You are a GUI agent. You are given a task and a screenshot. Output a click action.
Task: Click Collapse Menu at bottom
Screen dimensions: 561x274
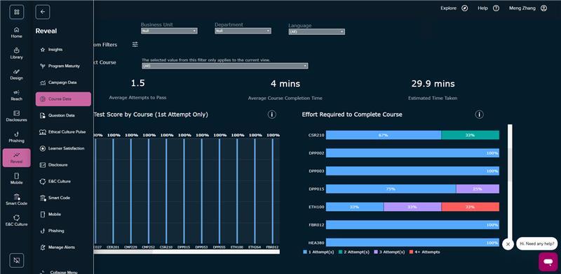[63, 272]
